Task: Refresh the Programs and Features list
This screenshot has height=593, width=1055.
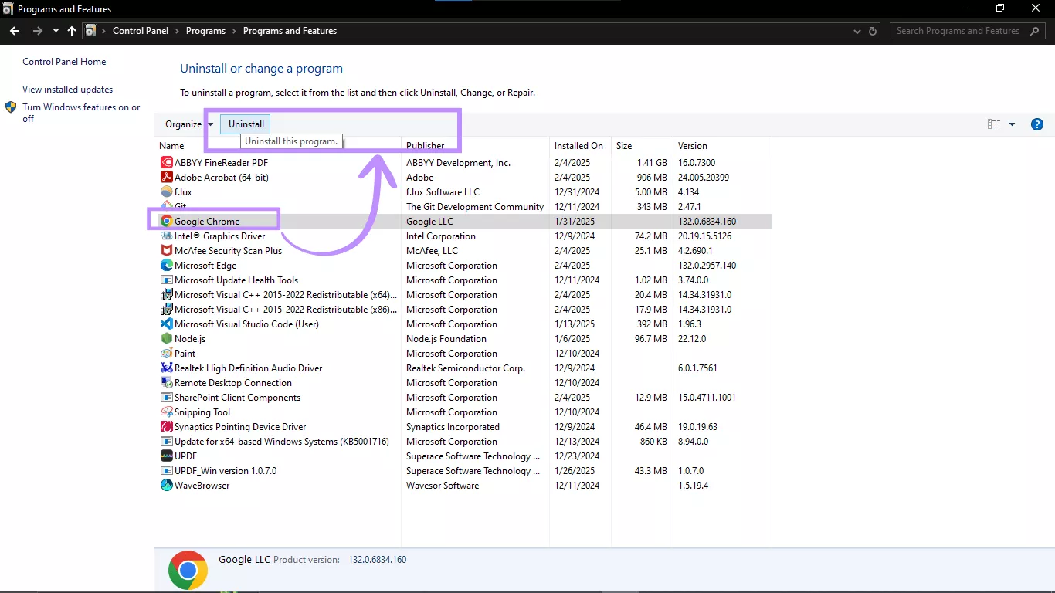Action: coord(874,31)
